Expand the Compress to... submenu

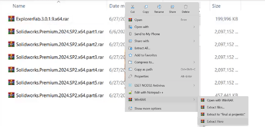162,62
